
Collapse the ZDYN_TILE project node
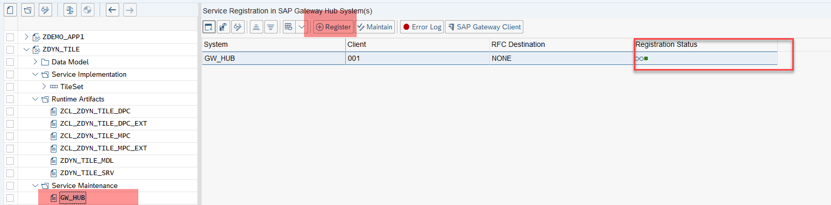(x=26, y=49)
